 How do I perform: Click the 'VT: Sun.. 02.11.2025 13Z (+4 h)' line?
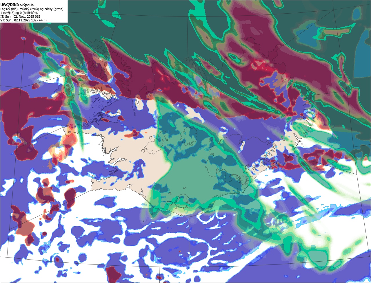[23, 20]
